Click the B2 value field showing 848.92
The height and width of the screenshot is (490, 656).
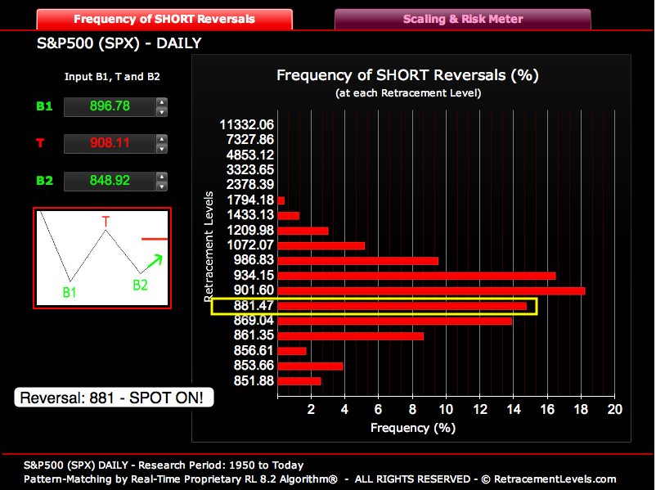tap(109, 181)
